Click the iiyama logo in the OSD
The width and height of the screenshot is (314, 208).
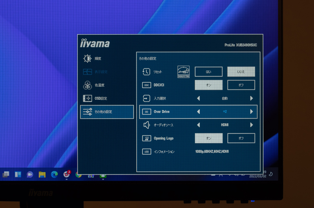[x=95, y=43]
